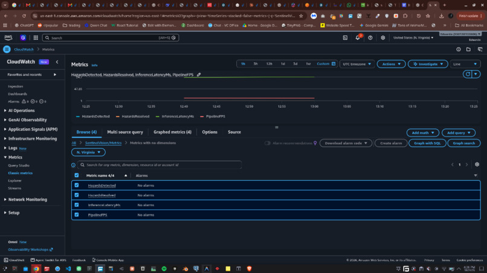
Task: Open the AWS help question-mark icon
Action: 370,37
